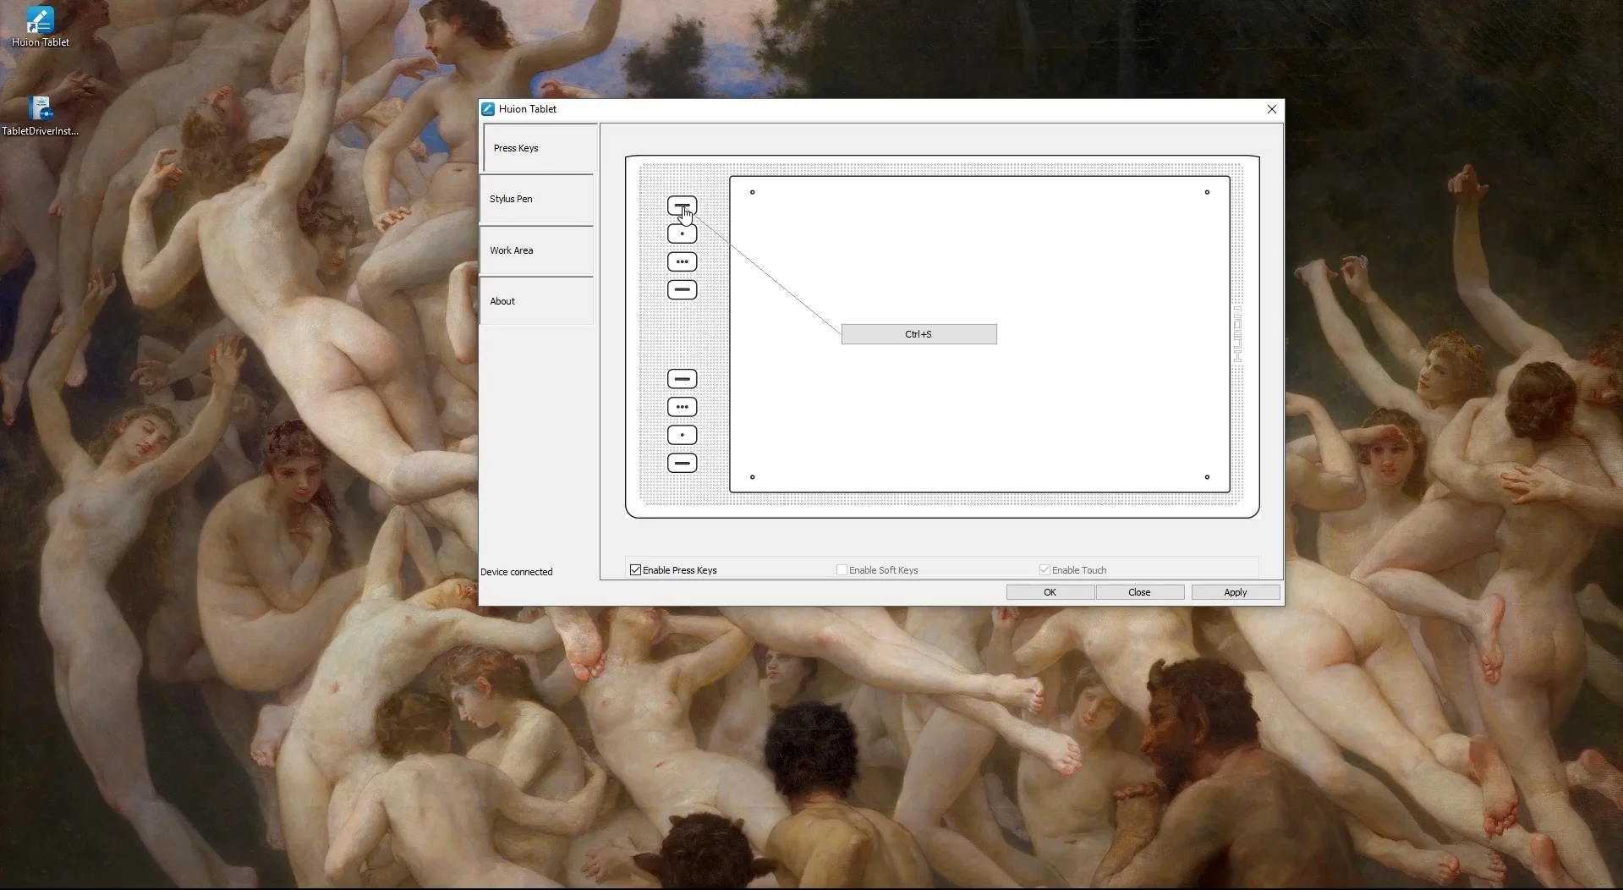Open the Work Area tab

(x=536, y=250)
